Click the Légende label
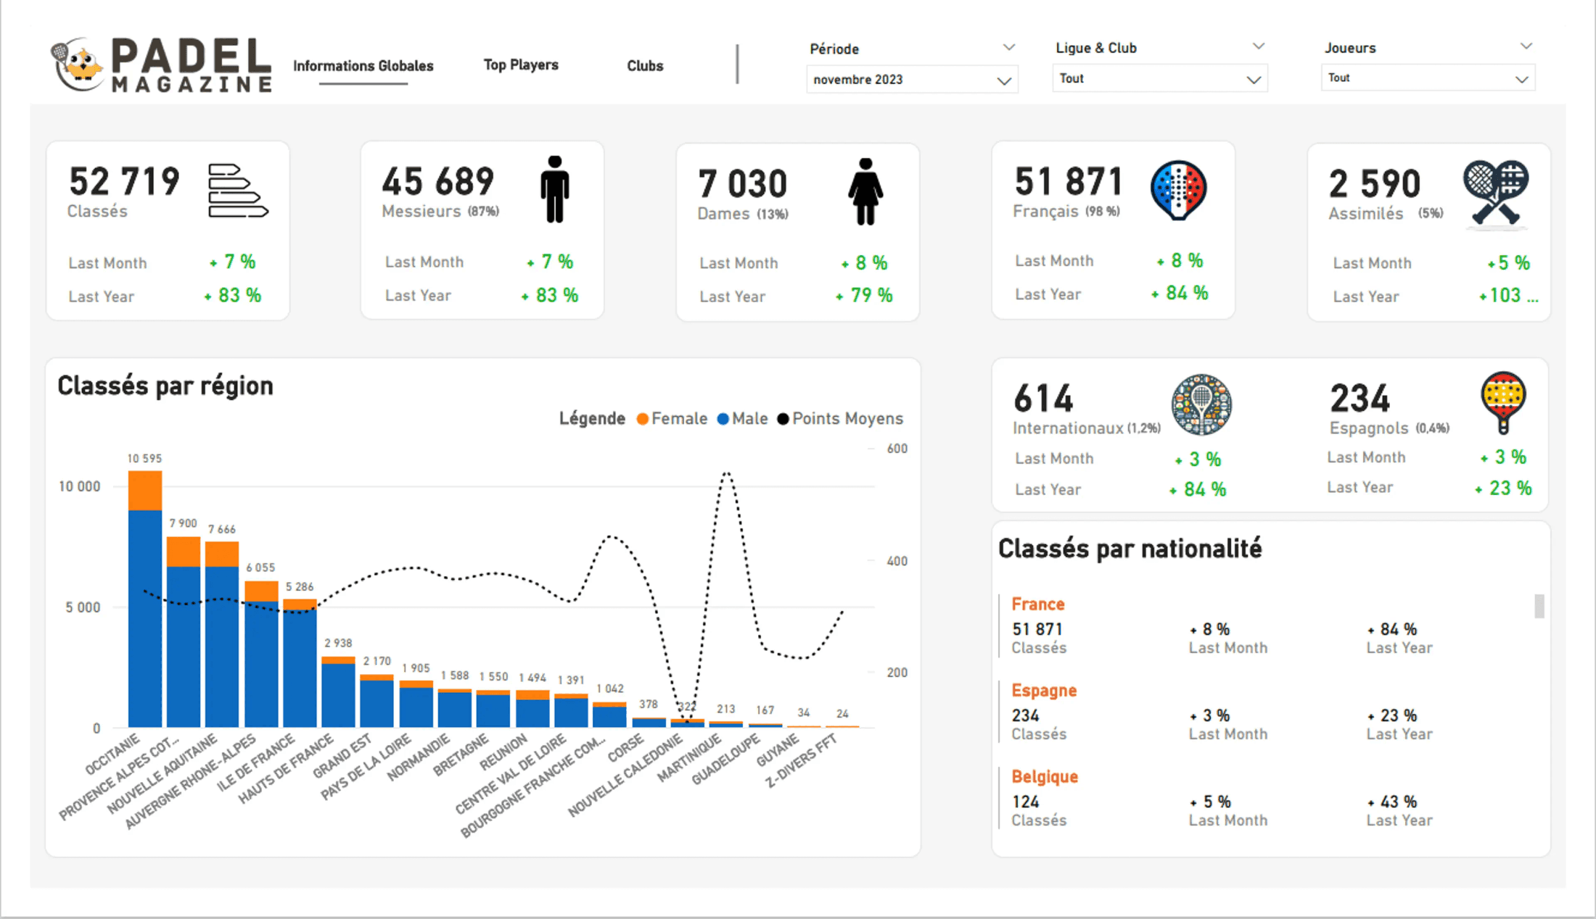 pyautogui.click(x=592, y=419)
